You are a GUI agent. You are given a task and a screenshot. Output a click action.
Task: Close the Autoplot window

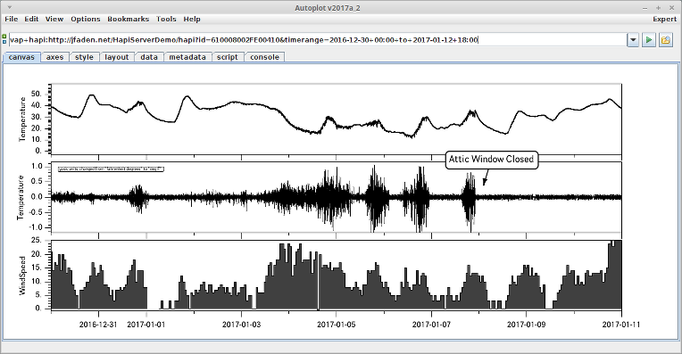pyautogui.click(x=671, y=8)
